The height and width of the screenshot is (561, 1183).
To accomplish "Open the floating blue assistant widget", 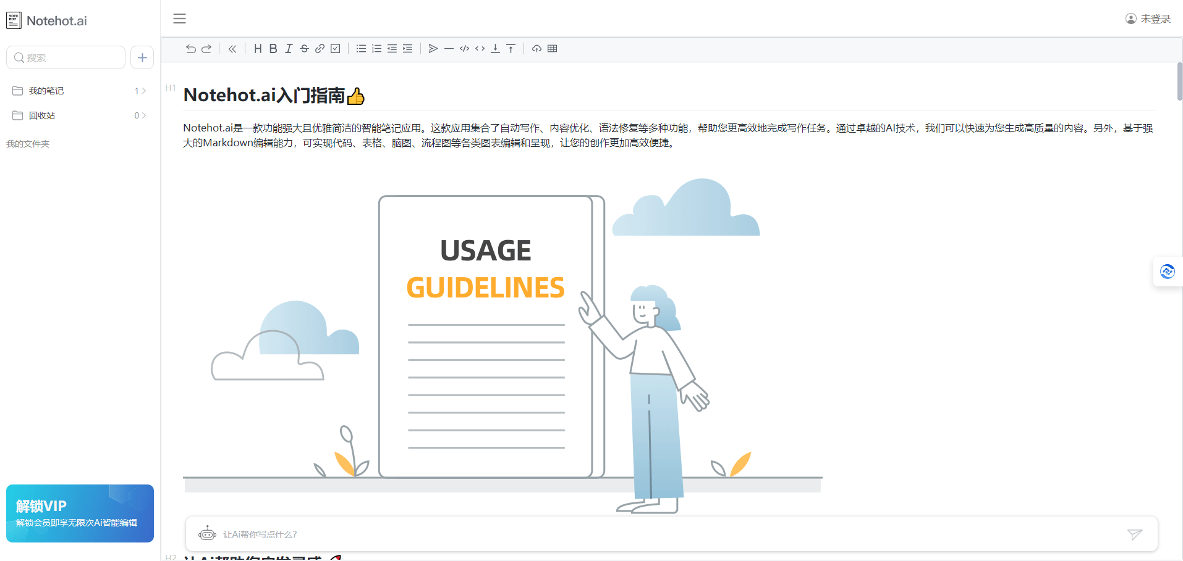I will point(1168,272).
